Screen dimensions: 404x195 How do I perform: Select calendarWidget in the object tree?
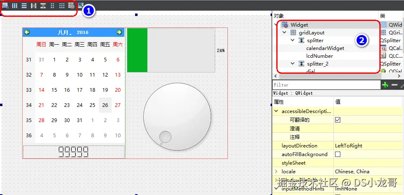pos(325,48)
